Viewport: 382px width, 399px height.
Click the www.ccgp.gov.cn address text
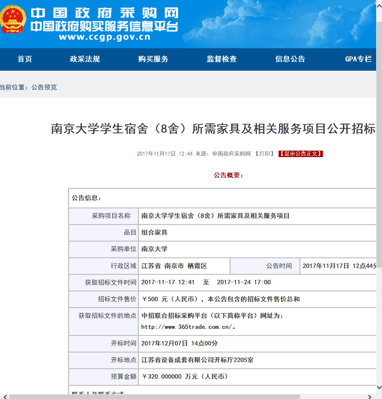point(105,37)
